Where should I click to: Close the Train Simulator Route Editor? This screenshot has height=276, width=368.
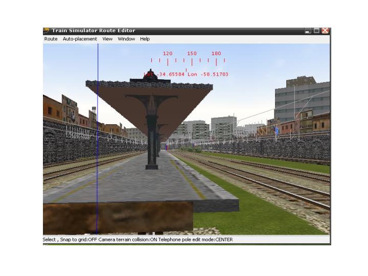325,31
